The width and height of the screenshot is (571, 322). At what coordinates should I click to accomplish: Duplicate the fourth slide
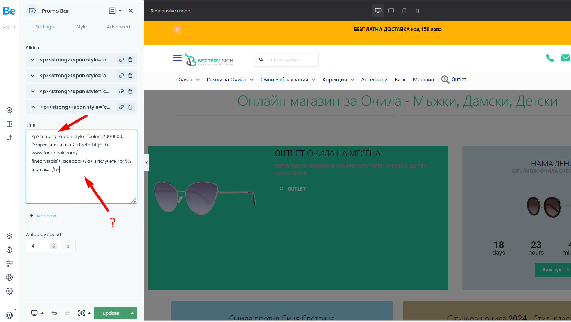(121, 107)
